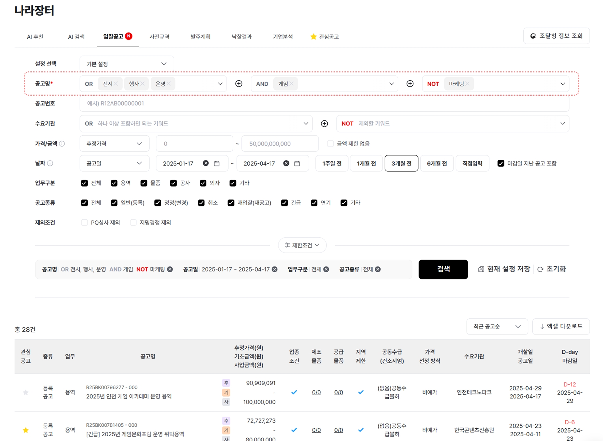Uncheck 마감일 지난 공고 포함
Screen dimensions: 603x441
pos(501,164)
